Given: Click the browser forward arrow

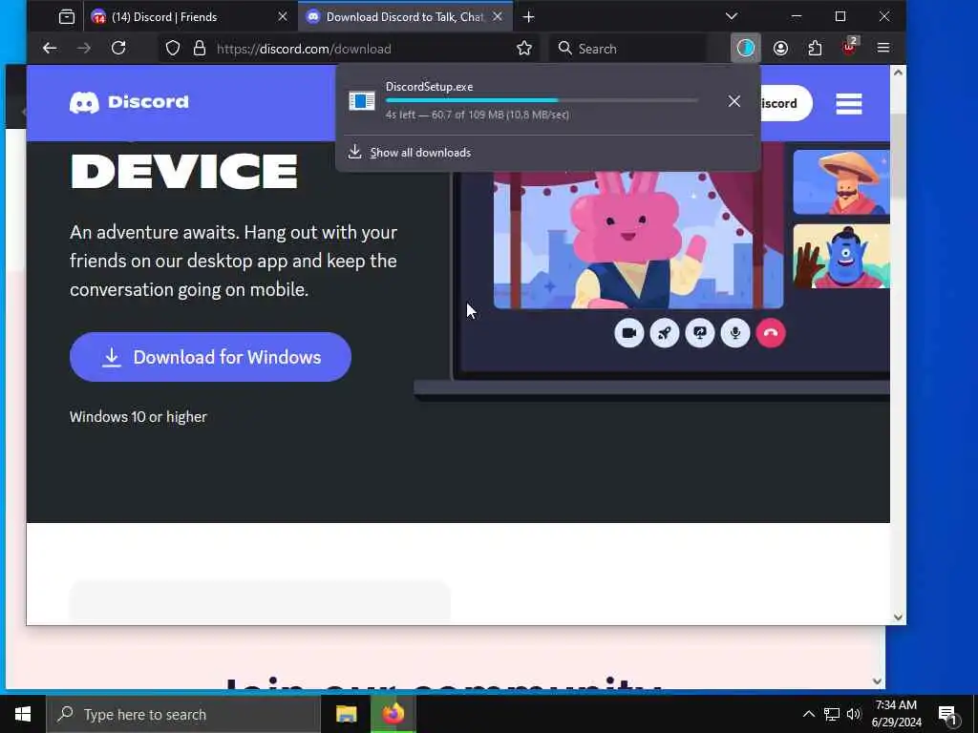Looking at the screenshot, I should tap(84, 48).
